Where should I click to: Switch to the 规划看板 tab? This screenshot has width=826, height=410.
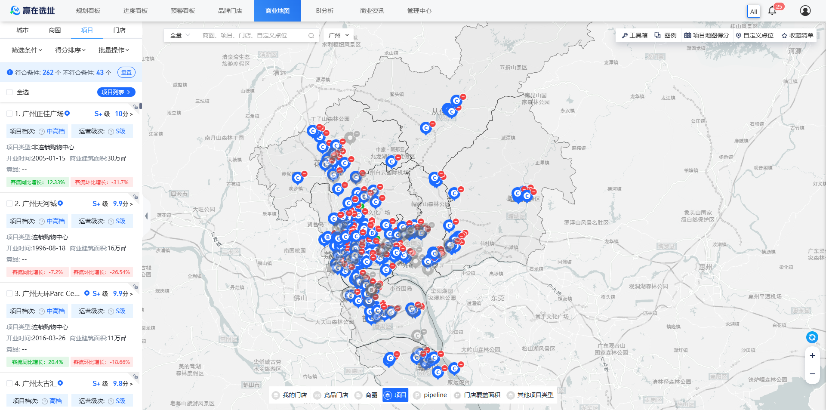tap(88, 11)
